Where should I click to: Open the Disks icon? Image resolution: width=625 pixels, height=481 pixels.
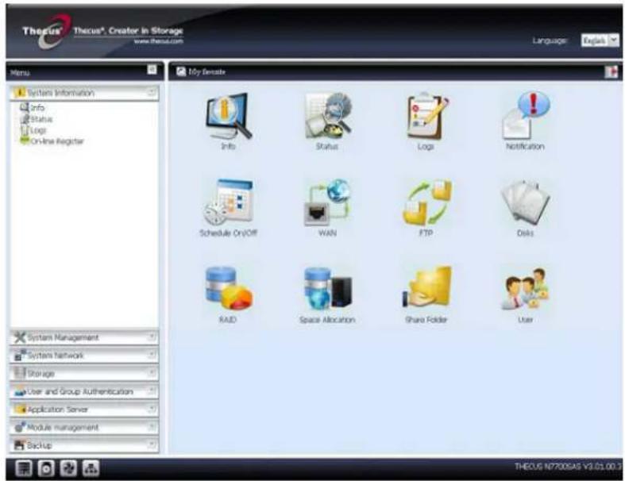526,202
